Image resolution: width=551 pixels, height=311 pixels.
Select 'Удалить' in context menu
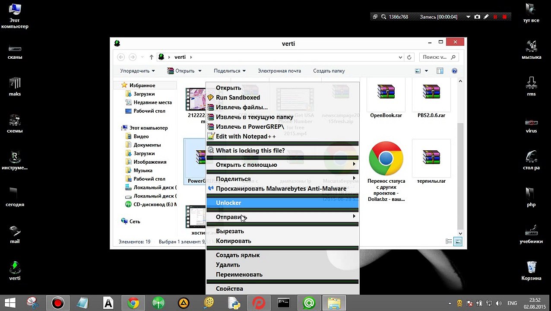click(x=282, y=265)
